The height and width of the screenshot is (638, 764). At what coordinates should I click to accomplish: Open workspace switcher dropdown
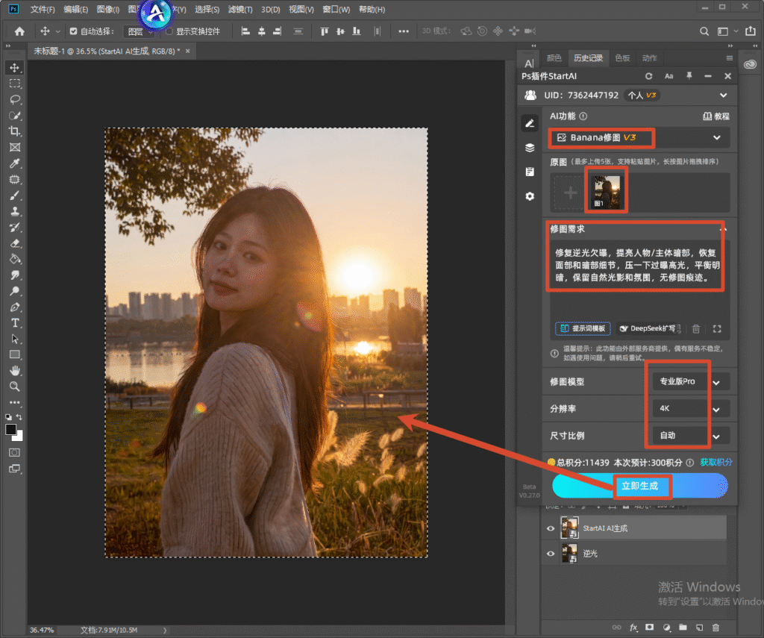click(726, 31)
